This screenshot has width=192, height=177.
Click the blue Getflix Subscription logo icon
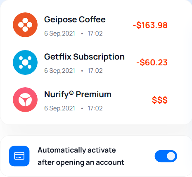[x=25, y=62]
